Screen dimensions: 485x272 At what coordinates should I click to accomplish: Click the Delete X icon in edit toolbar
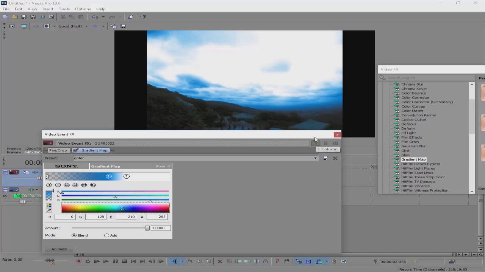(x=220, y=261)
